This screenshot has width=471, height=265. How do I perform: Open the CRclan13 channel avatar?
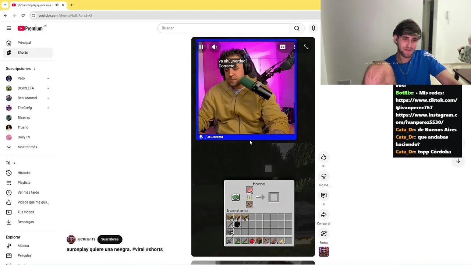pos(71,239)
